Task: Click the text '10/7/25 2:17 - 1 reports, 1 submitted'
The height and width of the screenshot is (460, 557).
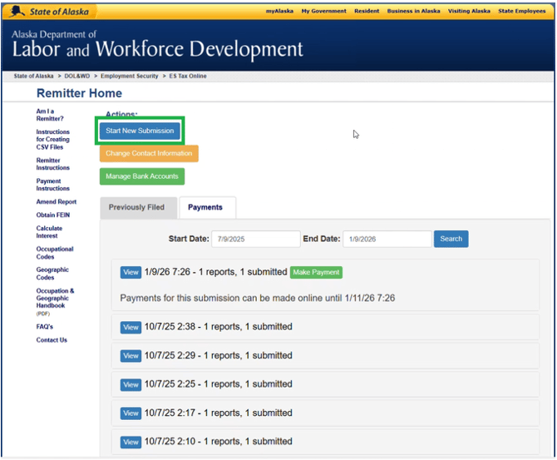Action: (218, 413)
